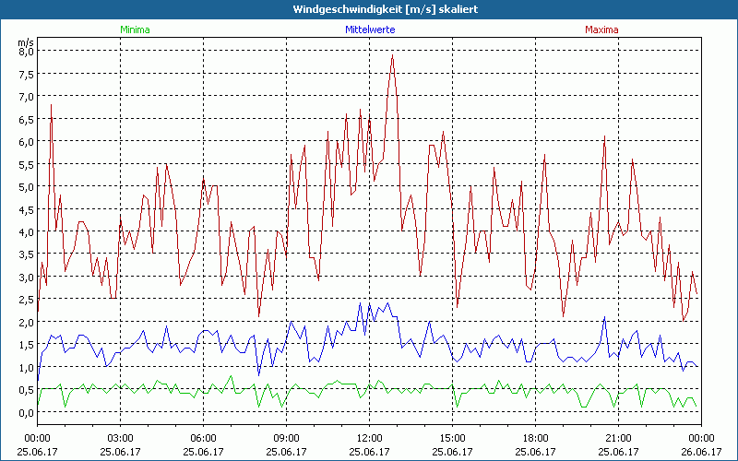The image size is (738, 461).
Task: Click the 1,5 y-axis tick label
Action: point(26,345)
